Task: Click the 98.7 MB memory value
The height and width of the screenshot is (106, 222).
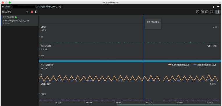Action: pos(212,46)
